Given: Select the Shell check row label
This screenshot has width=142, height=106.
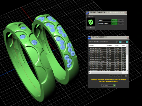Looking at the screenshot, I should (105, 20).
